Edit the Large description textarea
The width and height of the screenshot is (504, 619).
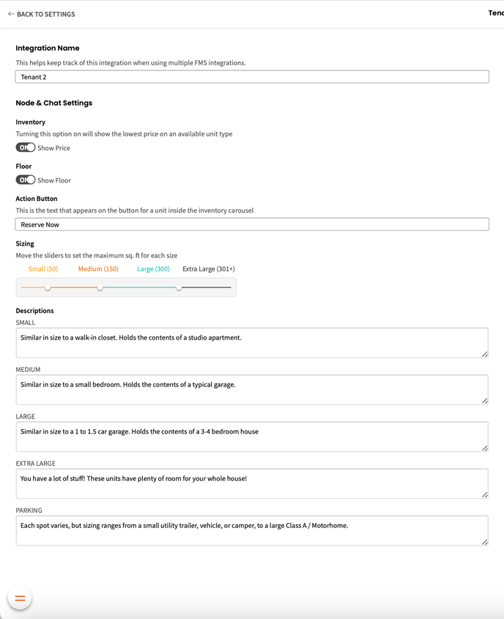pyautogui.click(x=249, y=436)
